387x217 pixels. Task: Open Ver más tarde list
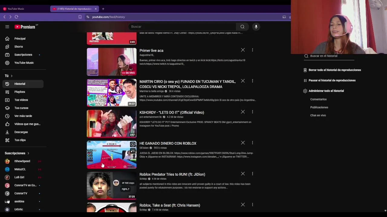pos(23,116)
